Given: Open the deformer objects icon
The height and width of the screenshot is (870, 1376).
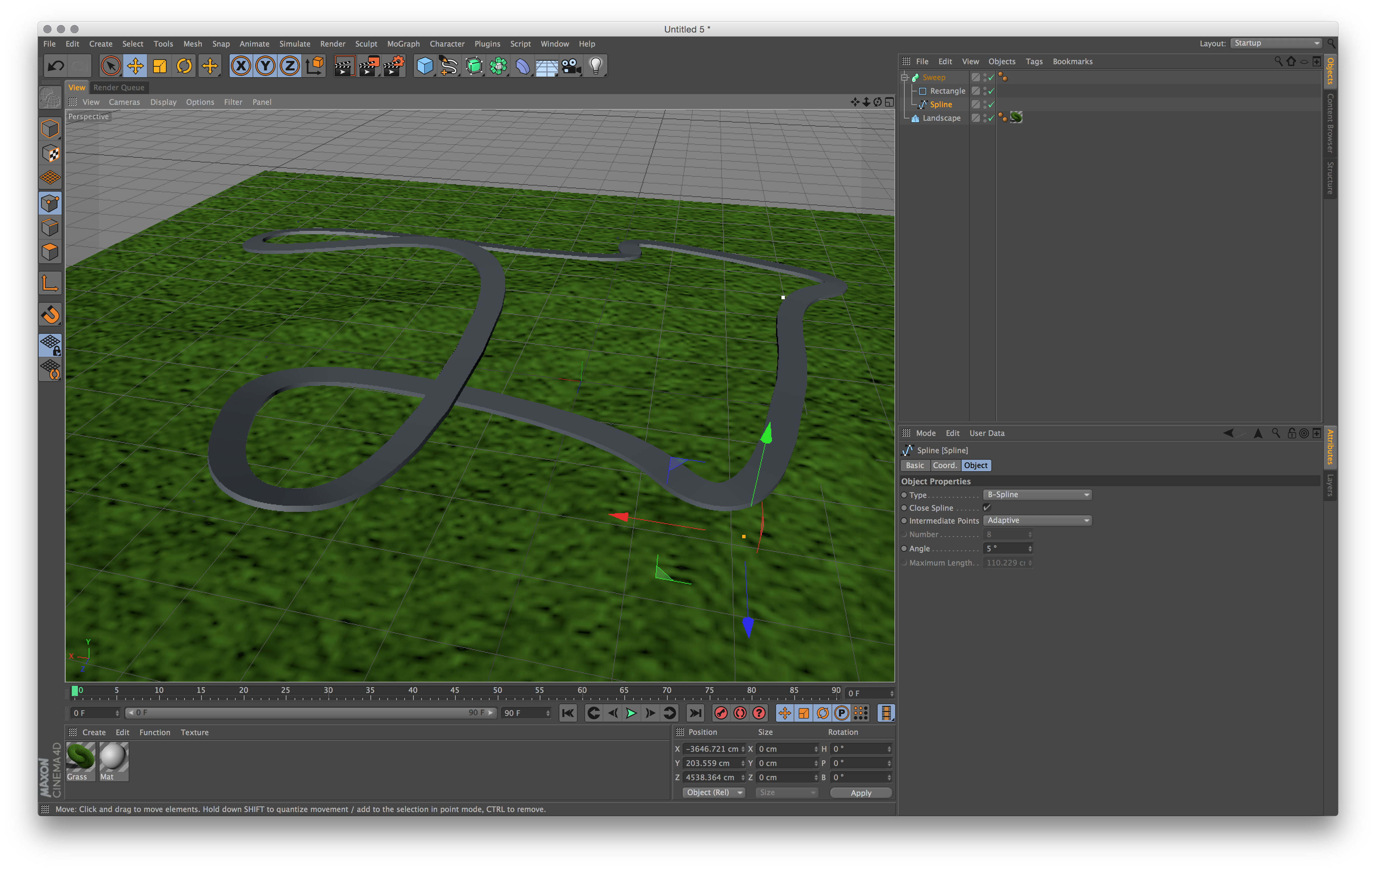Looking at the screenshot, I should click(x=523, y=66).
